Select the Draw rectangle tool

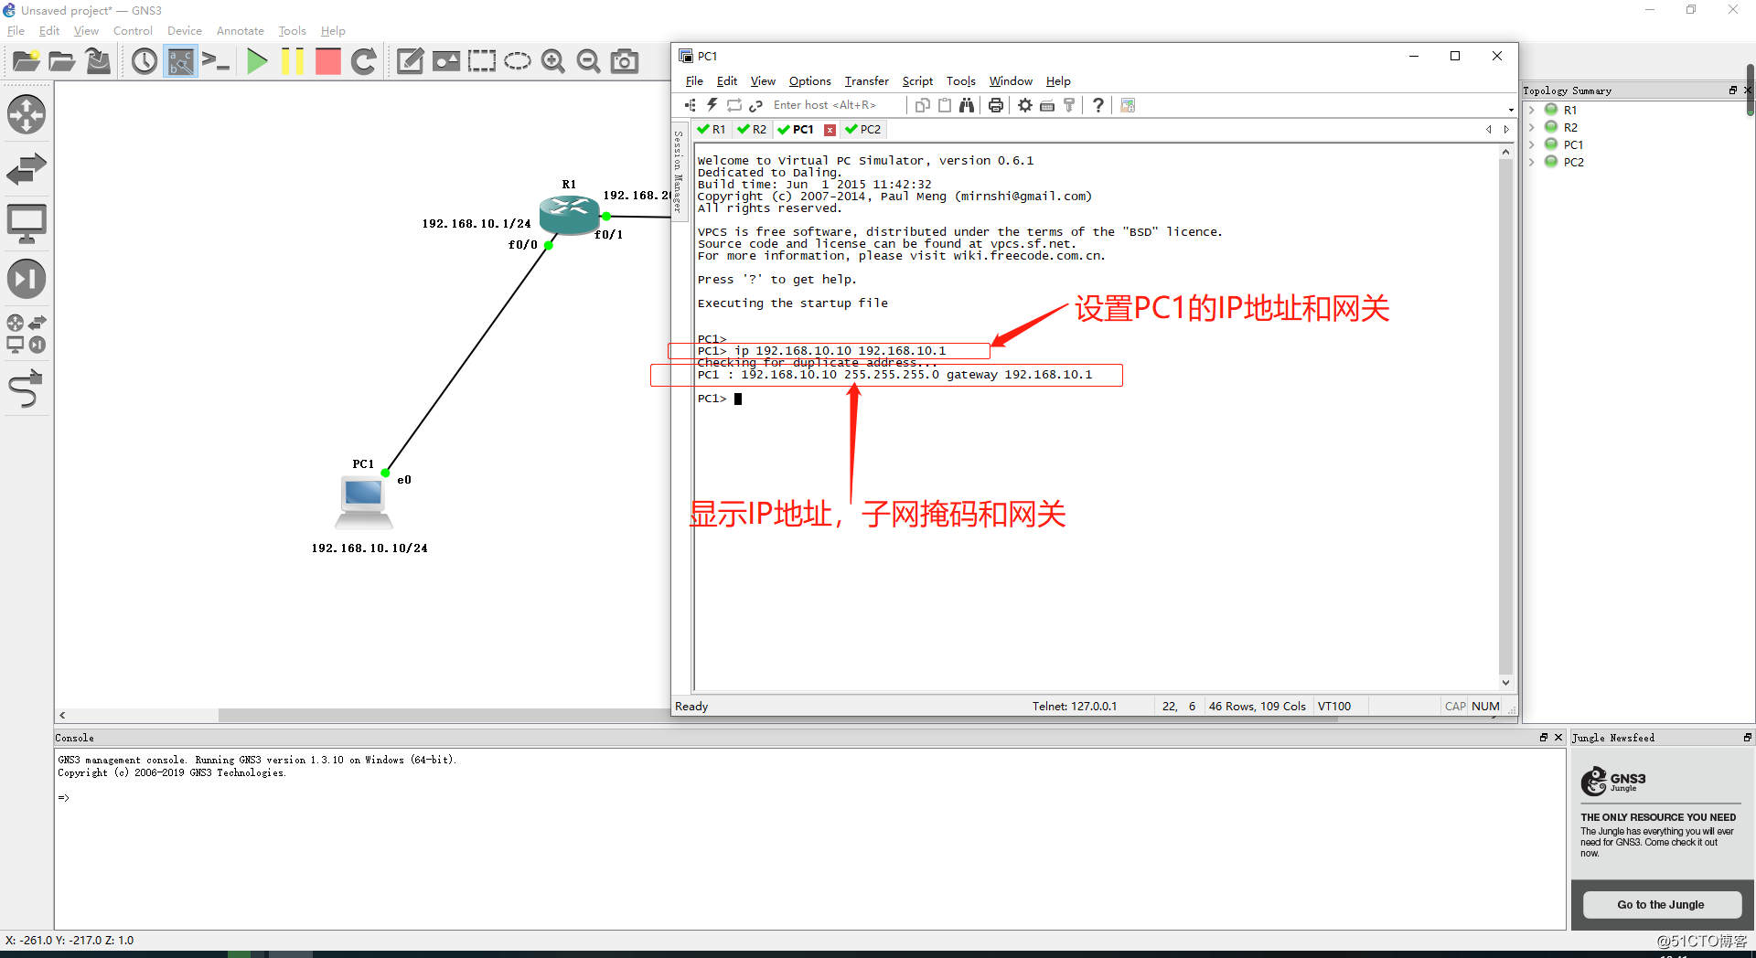[x=482, y=61]
